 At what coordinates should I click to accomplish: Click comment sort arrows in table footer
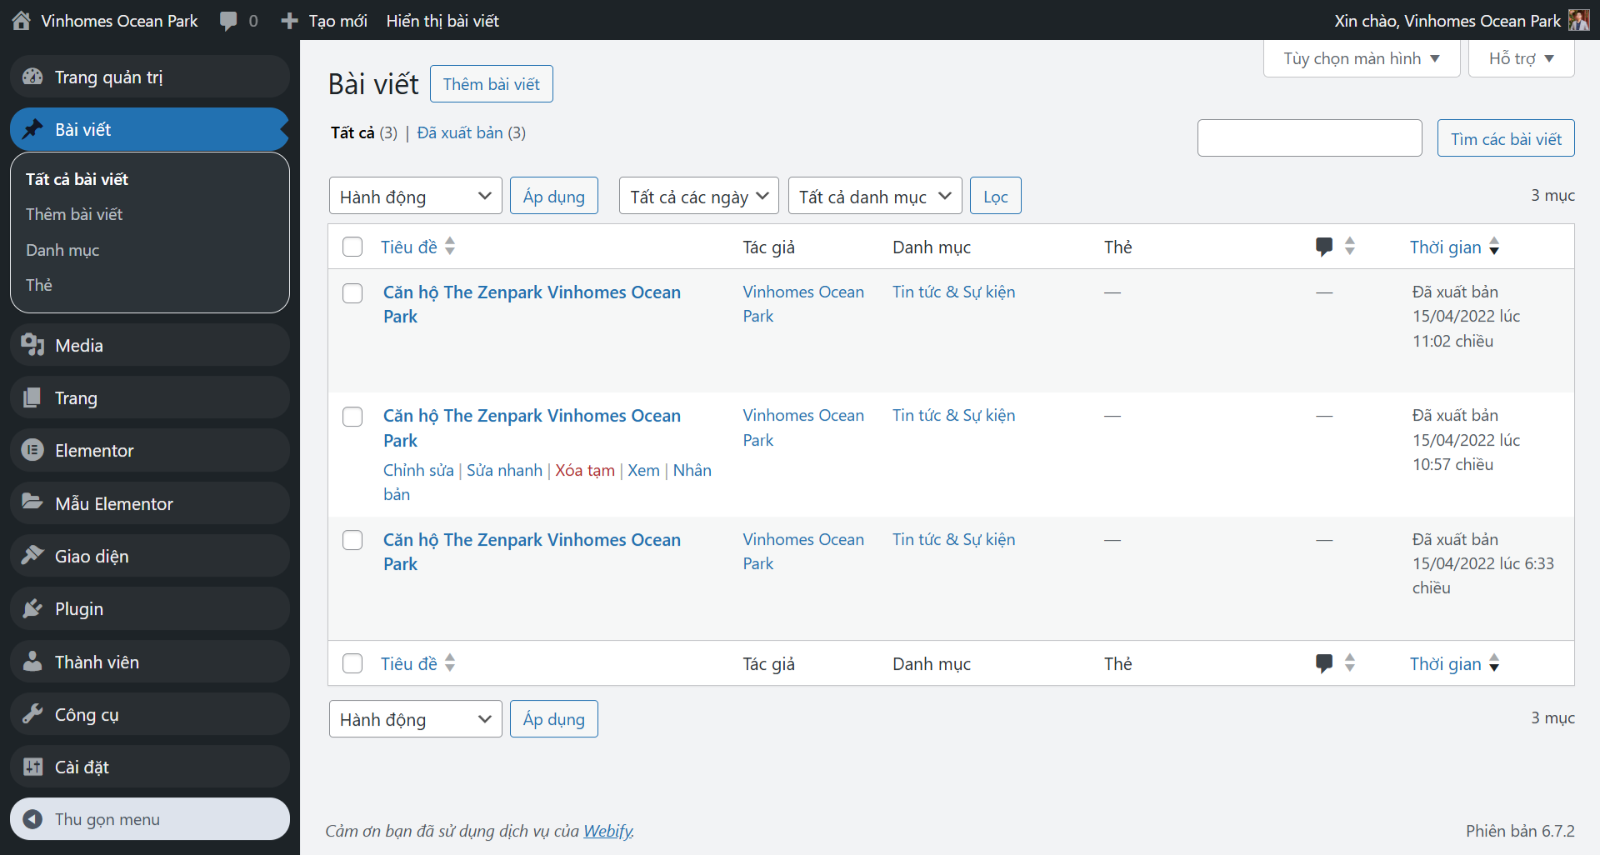(x=1350, y=662)
